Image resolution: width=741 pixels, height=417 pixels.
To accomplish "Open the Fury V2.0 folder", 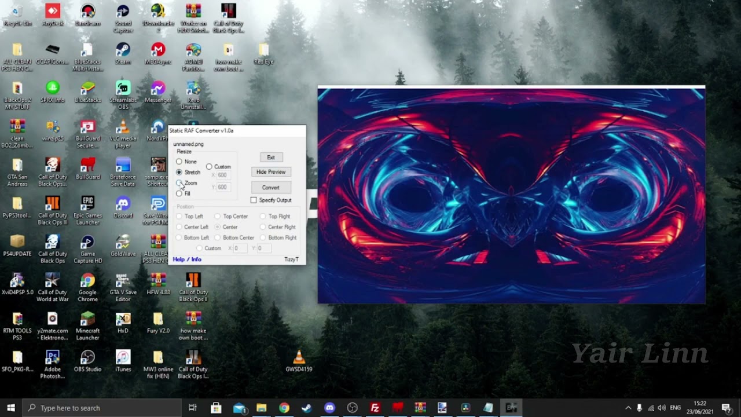I will [x=158, y=323].
